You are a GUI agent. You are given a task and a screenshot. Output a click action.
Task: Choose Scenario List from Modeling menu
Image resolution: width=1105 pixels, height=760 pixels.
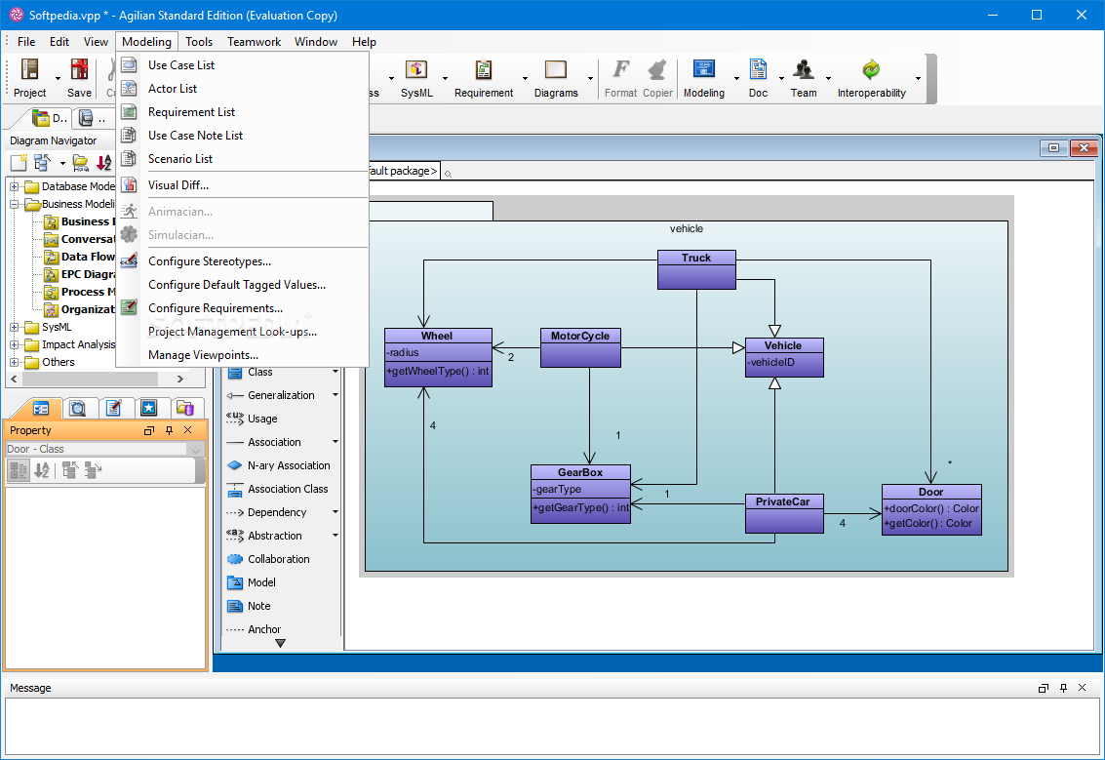tap(243, 159)
